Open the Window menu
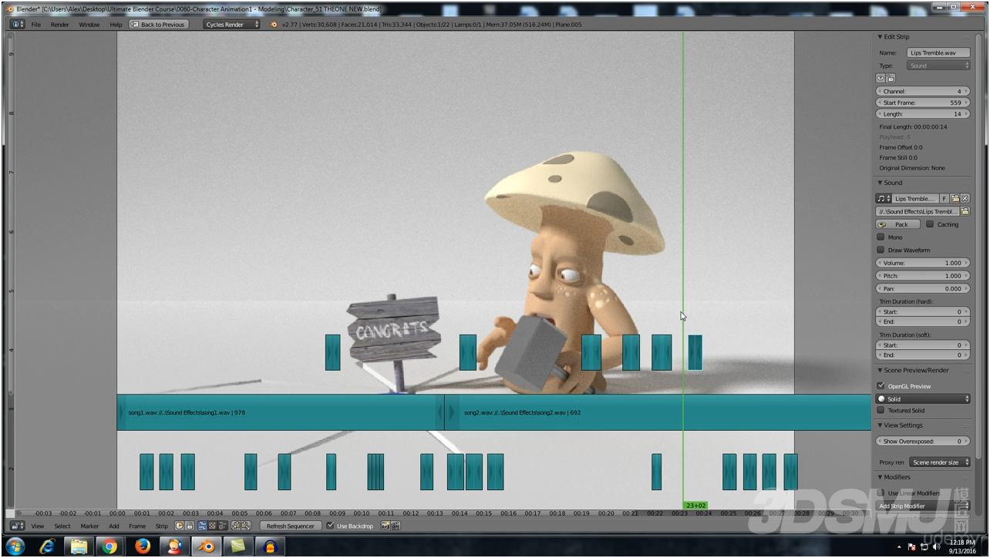 [89, 25]
